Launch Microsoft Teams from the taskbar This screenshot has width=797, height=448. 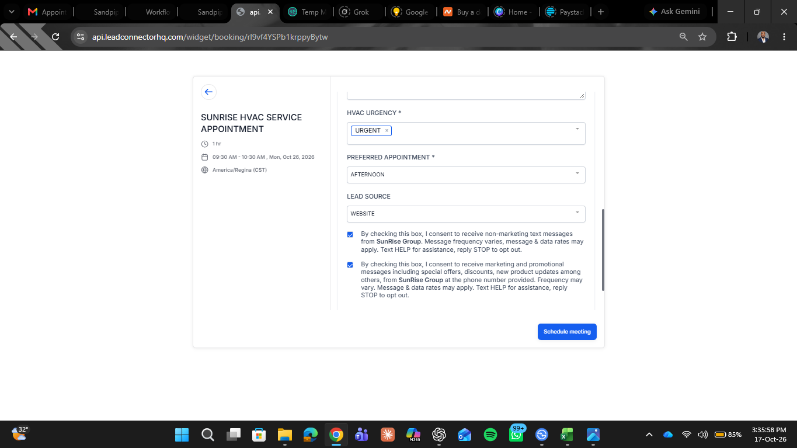pyautogui.click(x=361, y=435)
